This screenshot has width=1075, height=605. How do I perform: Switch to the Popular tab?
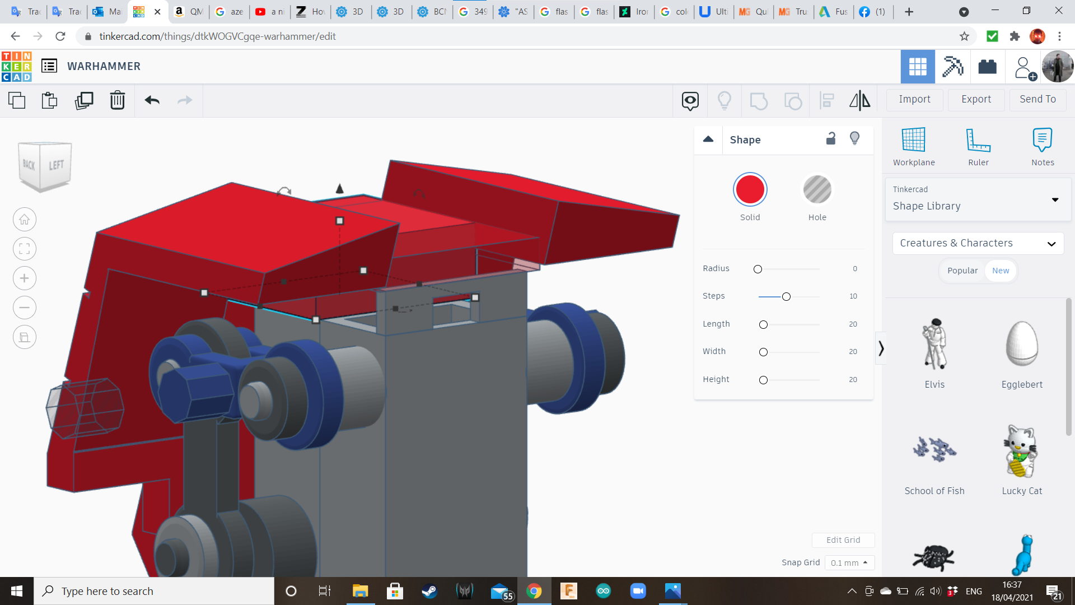[962, 271]
